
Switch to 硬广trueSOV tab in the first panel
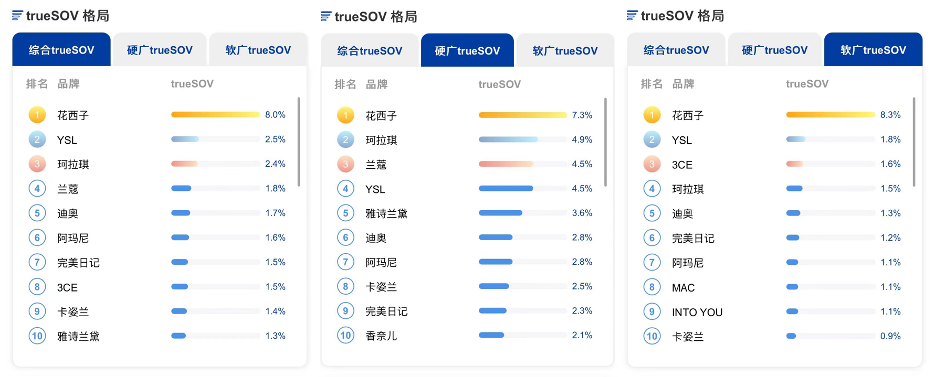click(160, 50)
